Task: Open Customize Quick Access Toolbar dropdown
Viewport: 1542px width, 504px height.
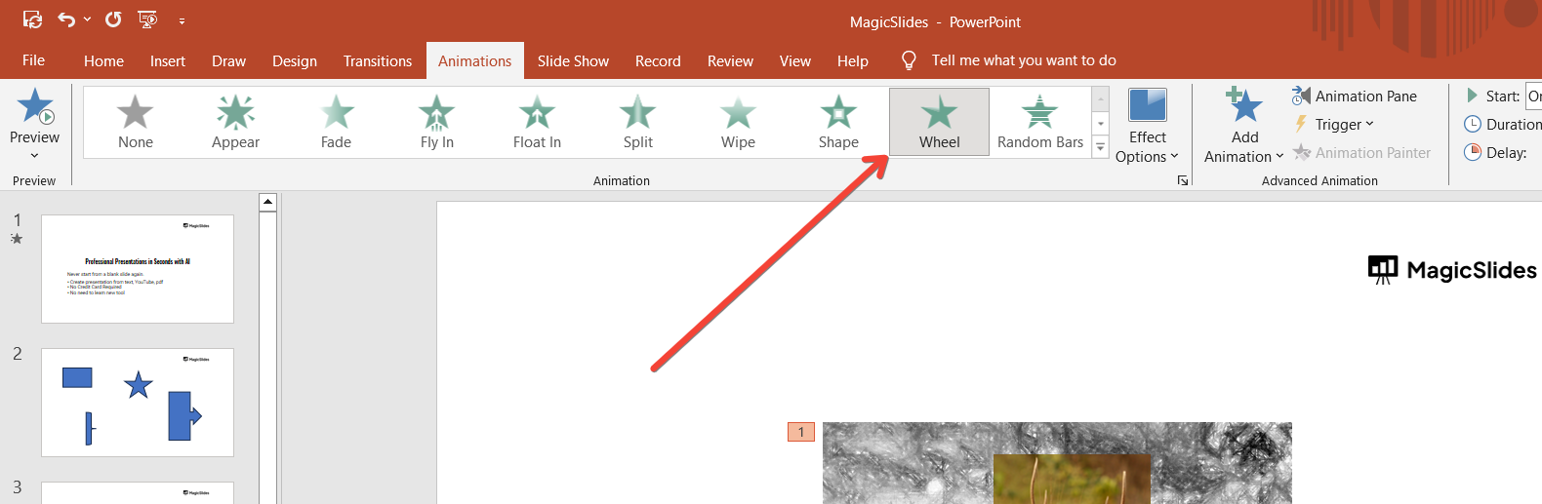Action: point(182,20)
